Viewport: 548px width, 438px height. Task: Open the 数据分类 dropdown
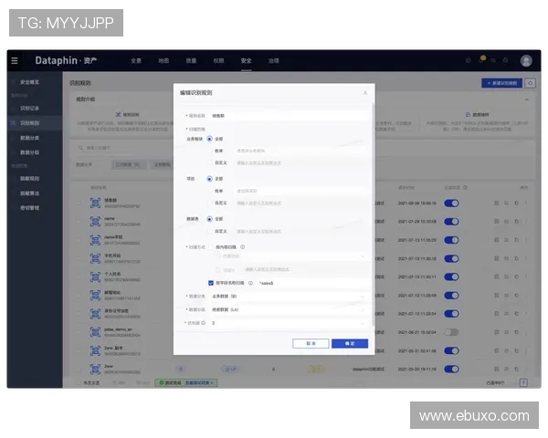tap(288, 297)
